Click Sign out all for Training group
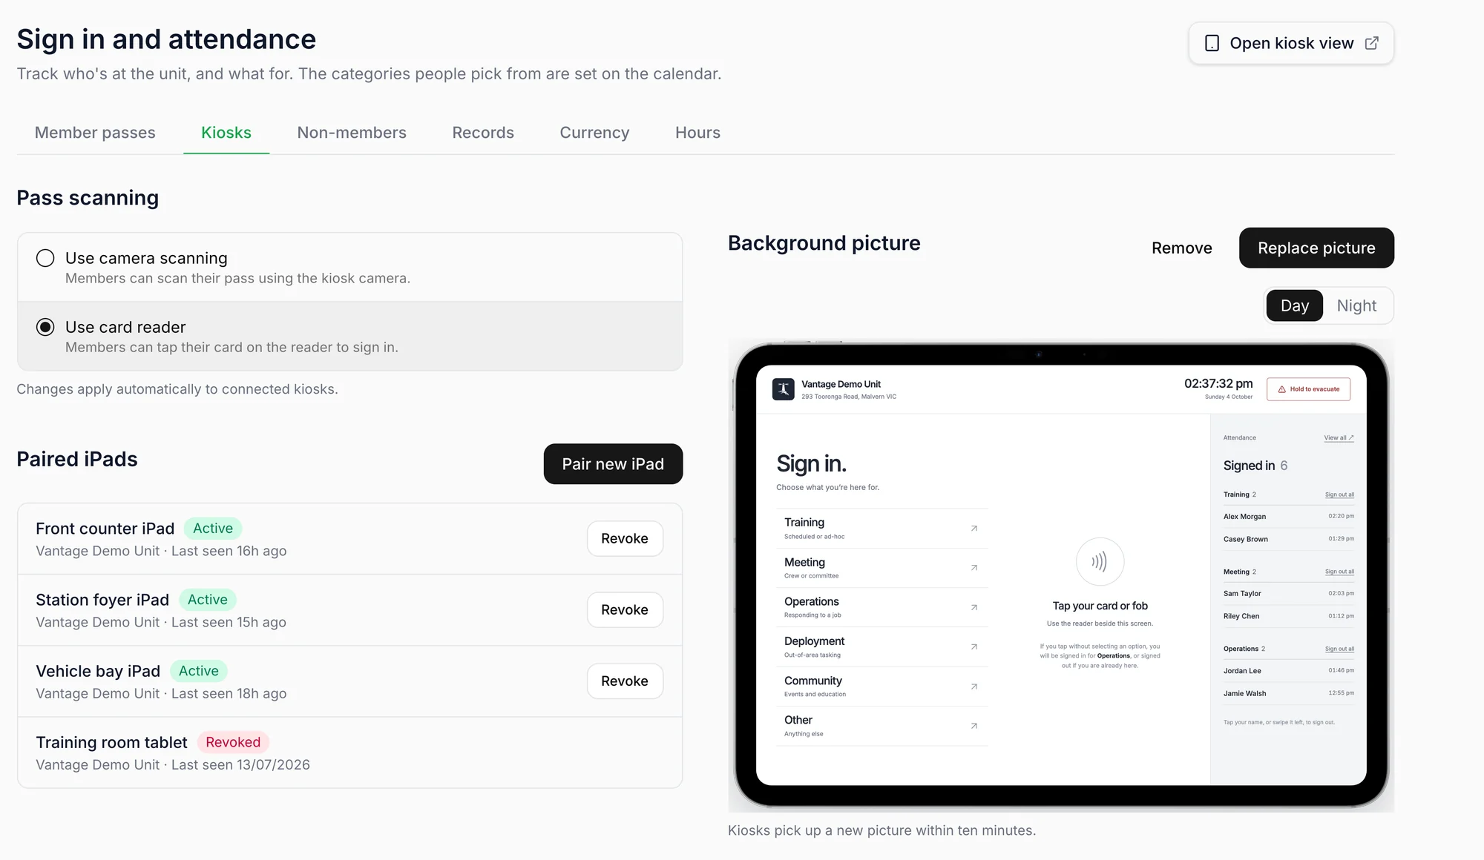This screenshot has width=1484, height=860. [x=1339, y=494]
